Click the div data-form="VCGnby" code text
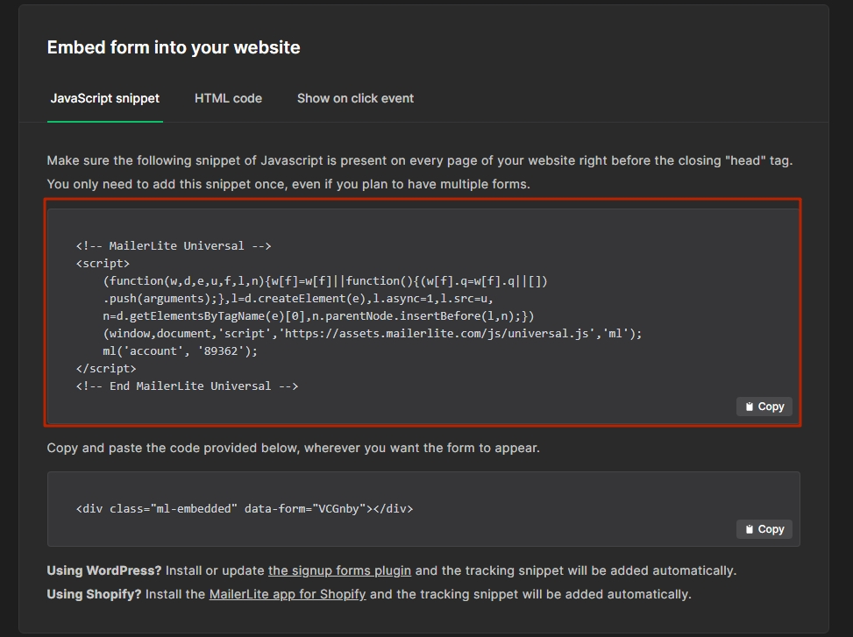853x637 pixels. pyautogui.click(x=245, y=509)
